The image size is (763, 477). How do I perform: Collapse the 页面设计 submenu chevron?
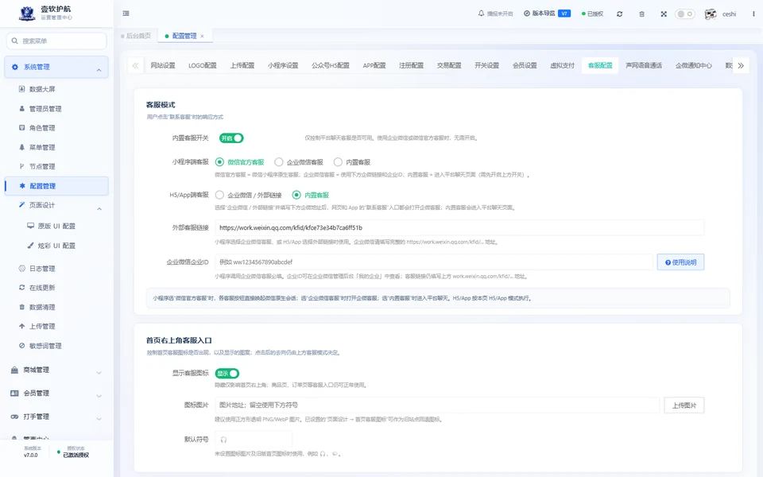tap(99, 209)
